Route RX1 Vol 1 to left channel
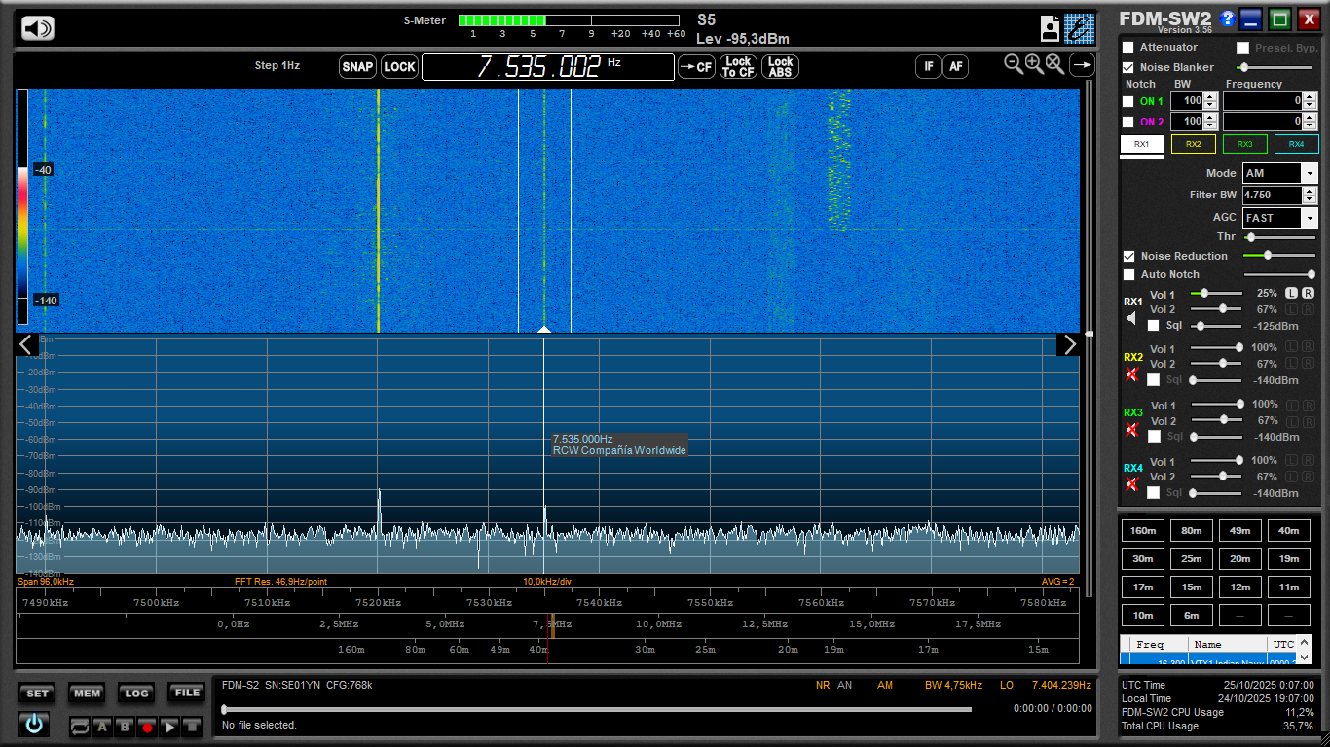Screen dimensions: 1330x747 click(1291, 293)
